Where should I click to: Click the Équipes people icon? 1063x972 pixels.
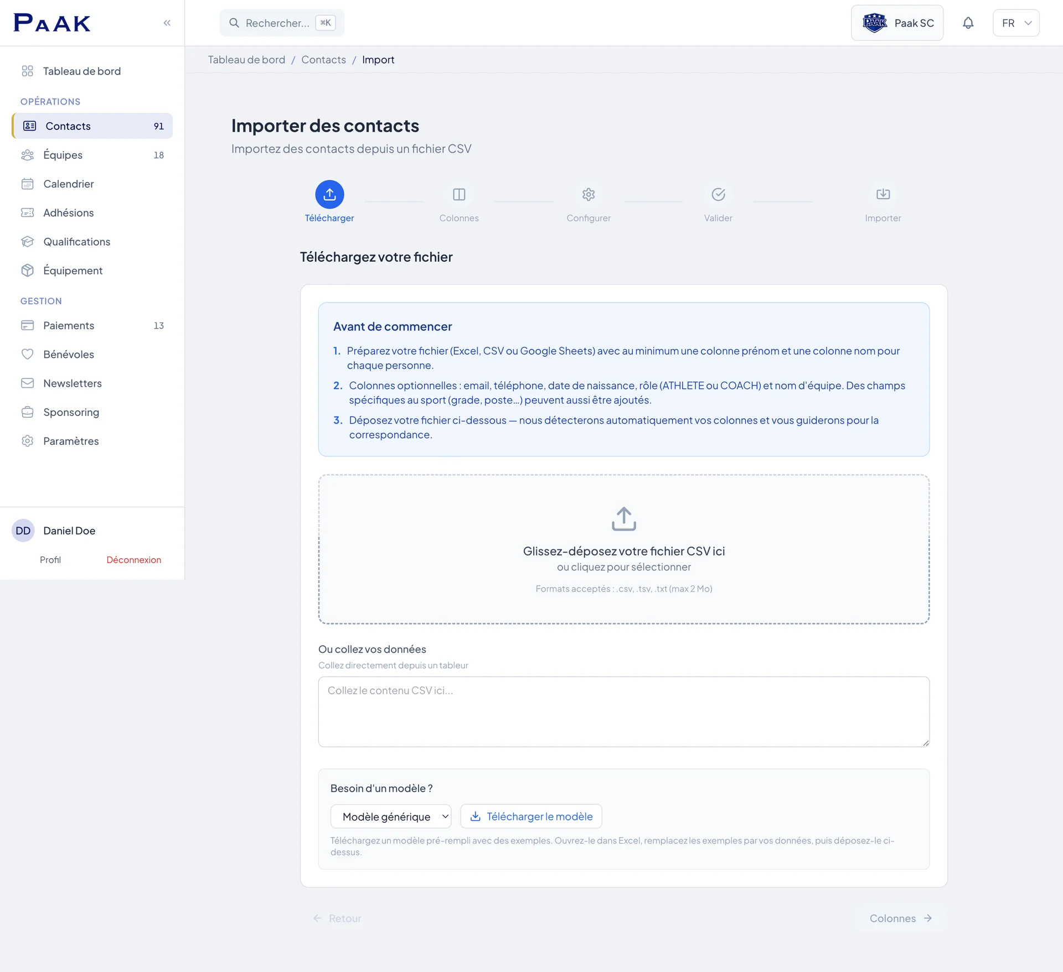tap(27, 155)
